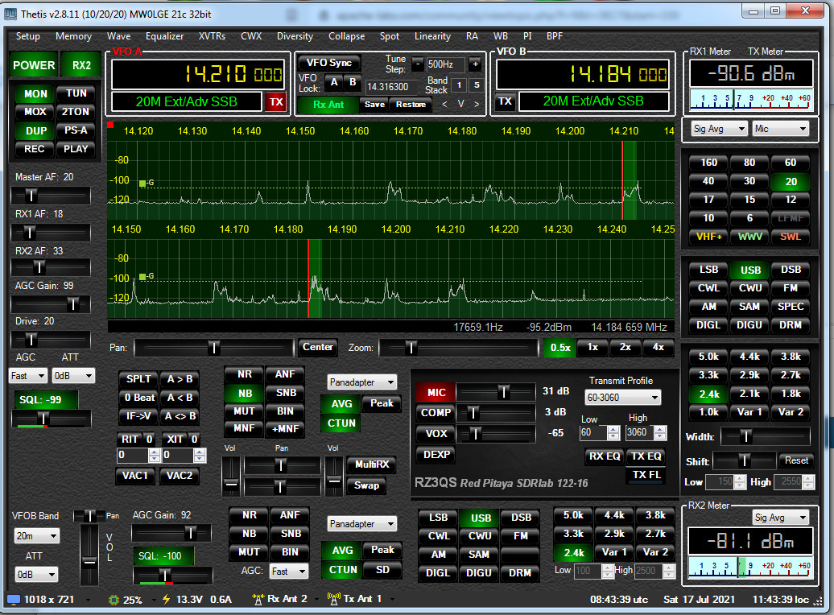Click the MultiRX button
Viewport: 834px width, 615px height.
click(x=372, y=464)
